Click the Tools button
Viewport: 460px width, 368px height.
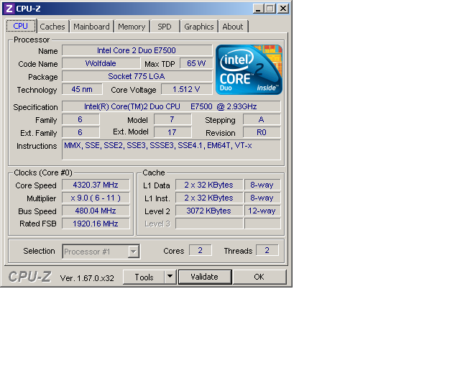[x=144, y=277]
